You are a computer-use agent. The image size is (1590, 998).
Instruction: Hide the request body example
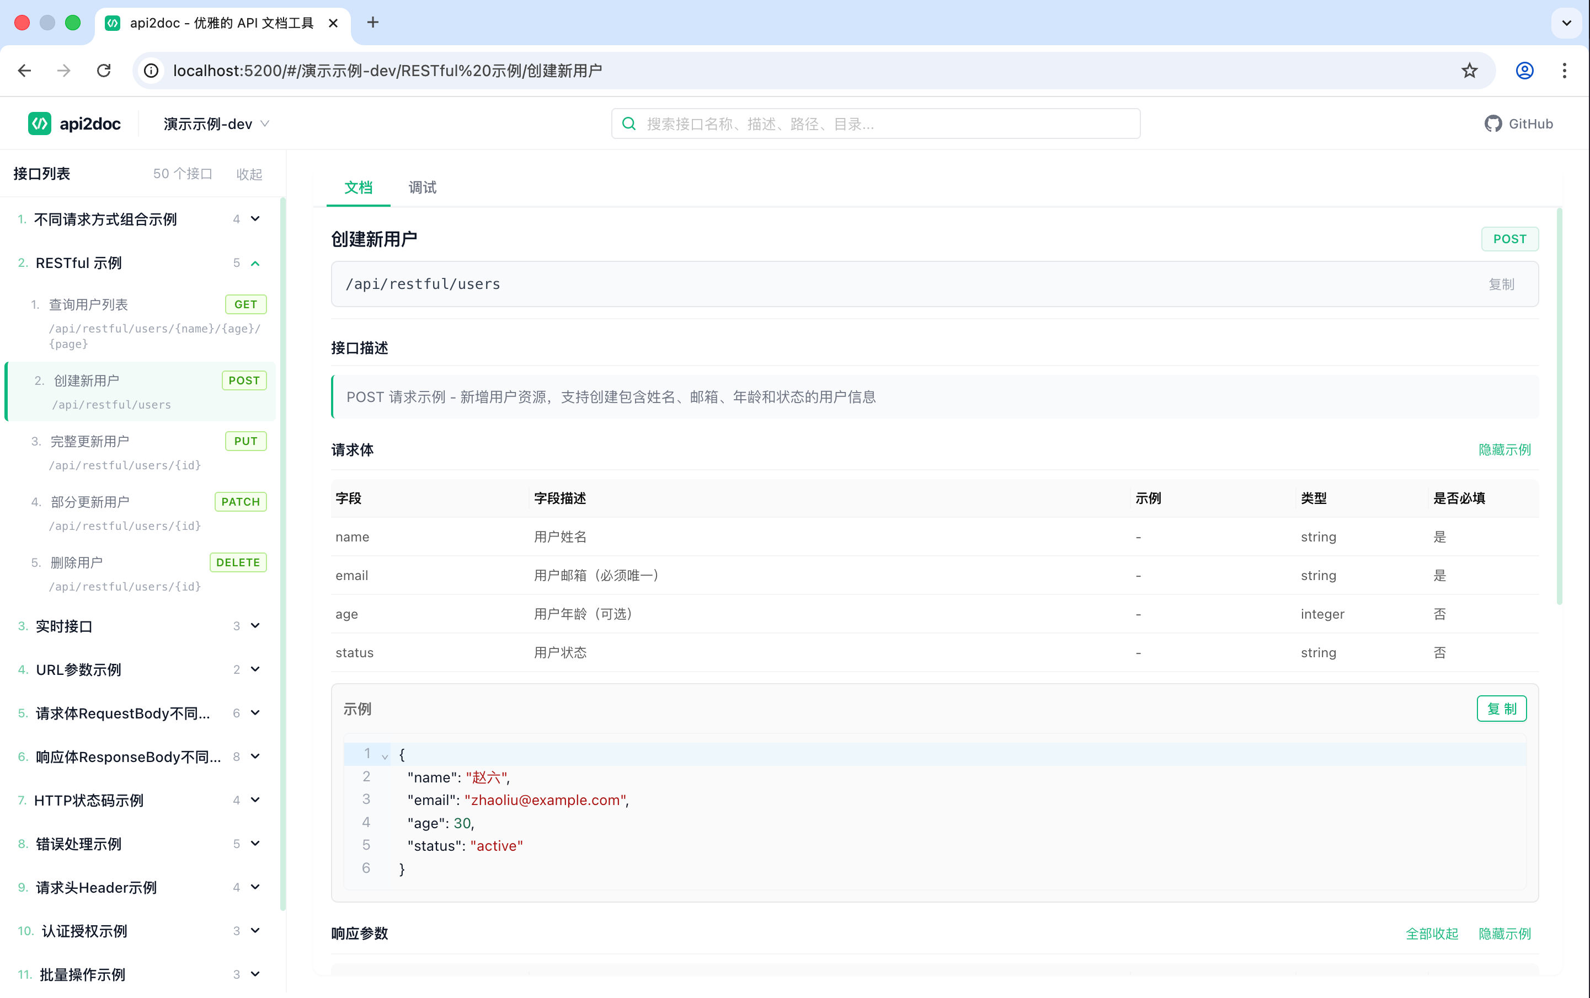(x=1505, y=449)
